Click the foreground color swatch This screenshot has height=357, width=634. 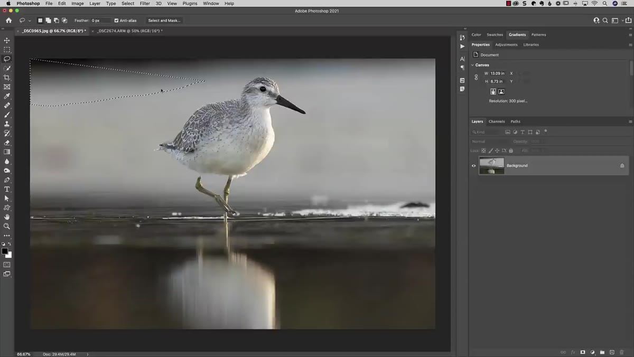(5, 251)
